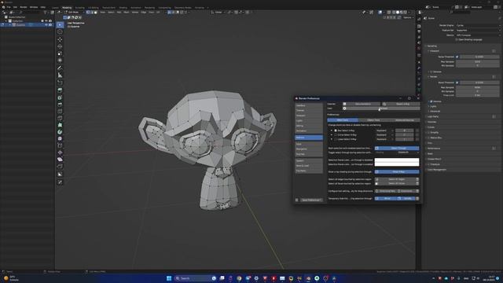Open the Blender logo app menu
Image resolution: width=503 pixels, height=283 pixels.
[3, 7]
